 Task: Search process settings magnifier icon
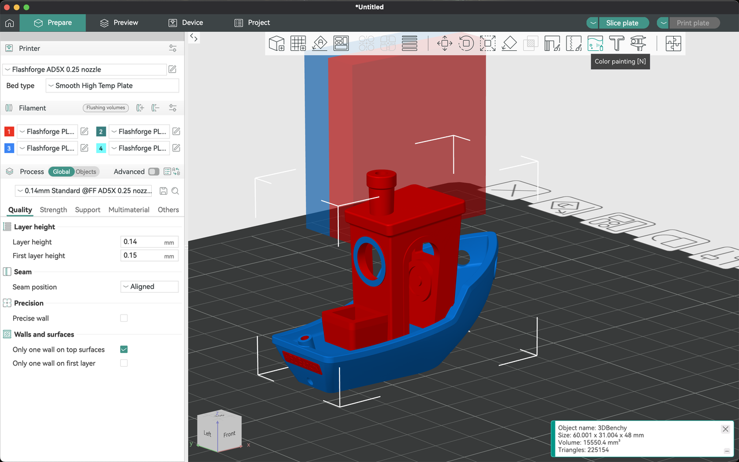point(175,191)
